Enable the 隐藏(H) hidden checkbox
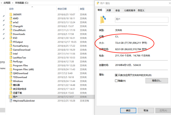The image size is (171, 115). tap(116, 81)
